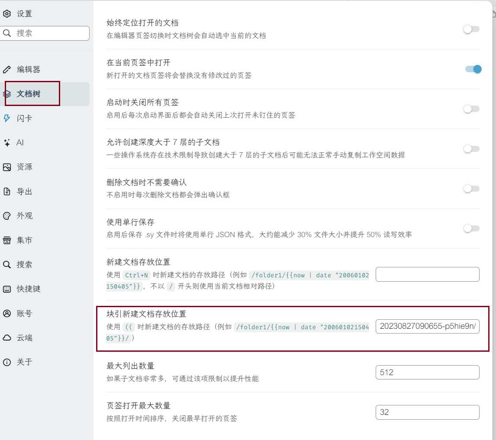
Task: Open the 云端 settings tab
Action: [x=45, y=337]
